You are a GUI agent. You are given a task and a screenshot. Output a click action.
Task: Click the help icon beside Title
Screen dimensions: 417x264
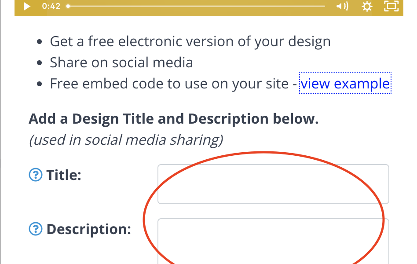pos(35,175)
